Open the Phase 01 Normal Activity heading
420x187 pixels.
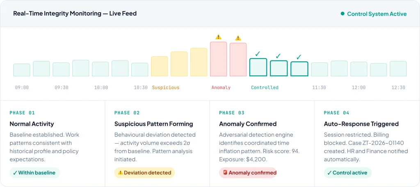(32, 124)
